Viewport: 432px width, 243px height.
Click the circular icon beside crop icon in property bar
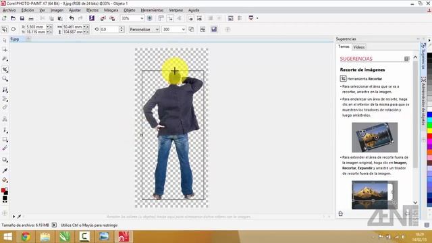[13, 29]
